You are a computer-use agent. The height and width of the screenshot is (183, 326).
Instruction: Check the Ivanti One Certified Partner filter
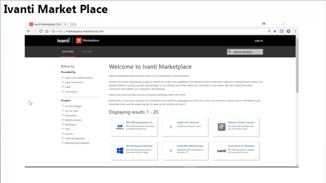point(63,77)
